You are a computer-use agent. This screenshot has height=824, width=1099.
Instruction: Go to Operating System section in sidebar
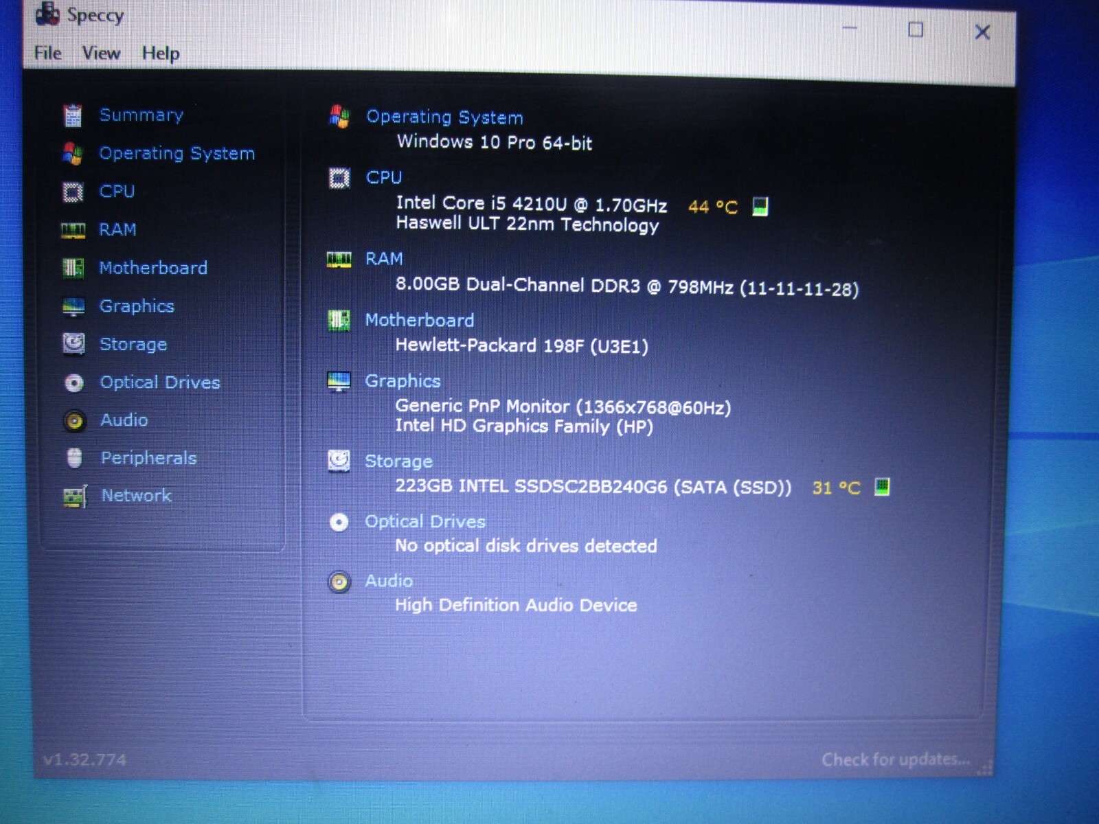(177, 154)
